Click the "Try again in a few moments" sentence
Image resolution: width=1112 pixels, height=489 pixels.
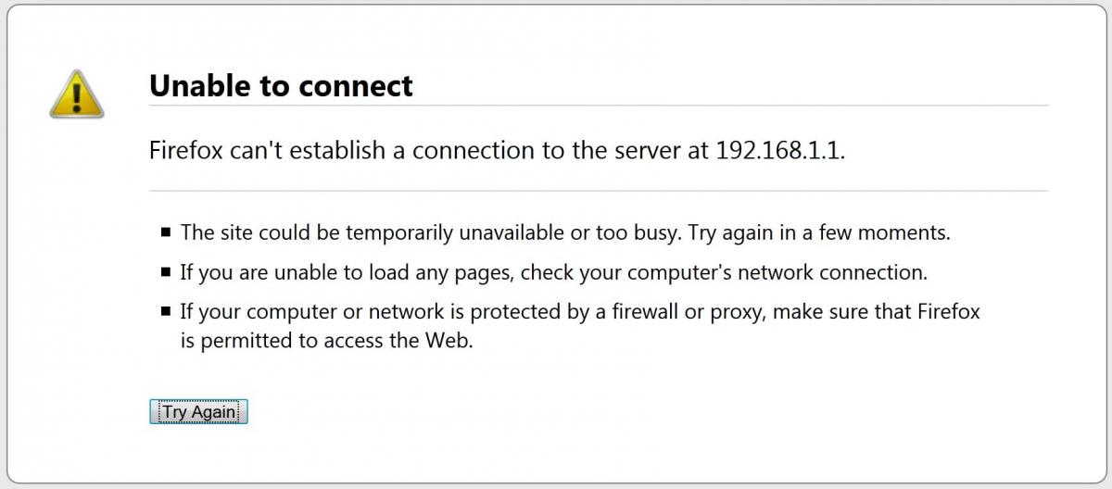tap(819, 232)
